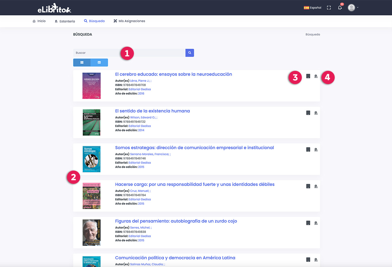
Task: Reader icon for Comunicación política y democracia
Action: pos(308,260)
